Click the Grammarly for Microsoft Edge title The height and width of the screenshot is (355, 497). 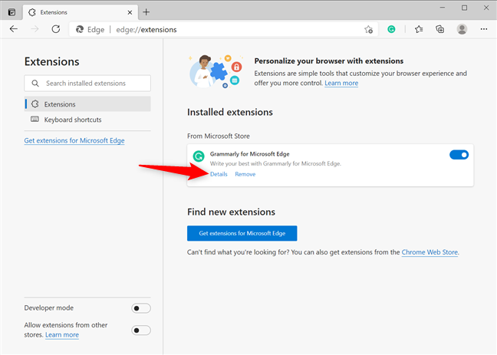pos(249,154)
